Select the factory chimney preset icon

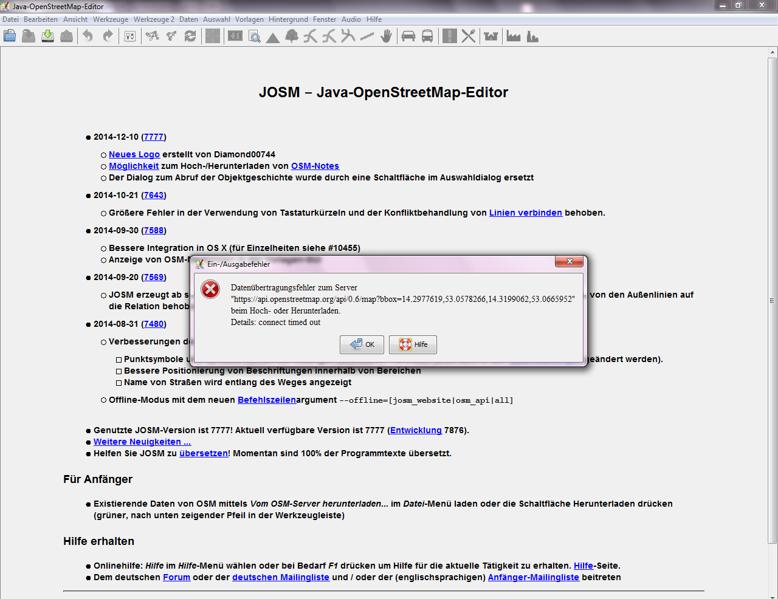(x=532, y=36)
